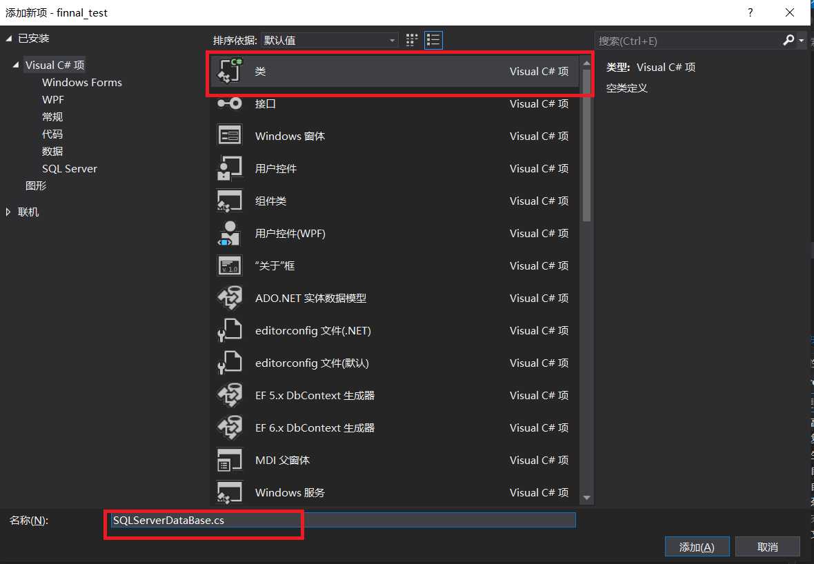
Task: Select the “关于”框 About box icon
Action: pyautogui.click(x=230, y=265)
